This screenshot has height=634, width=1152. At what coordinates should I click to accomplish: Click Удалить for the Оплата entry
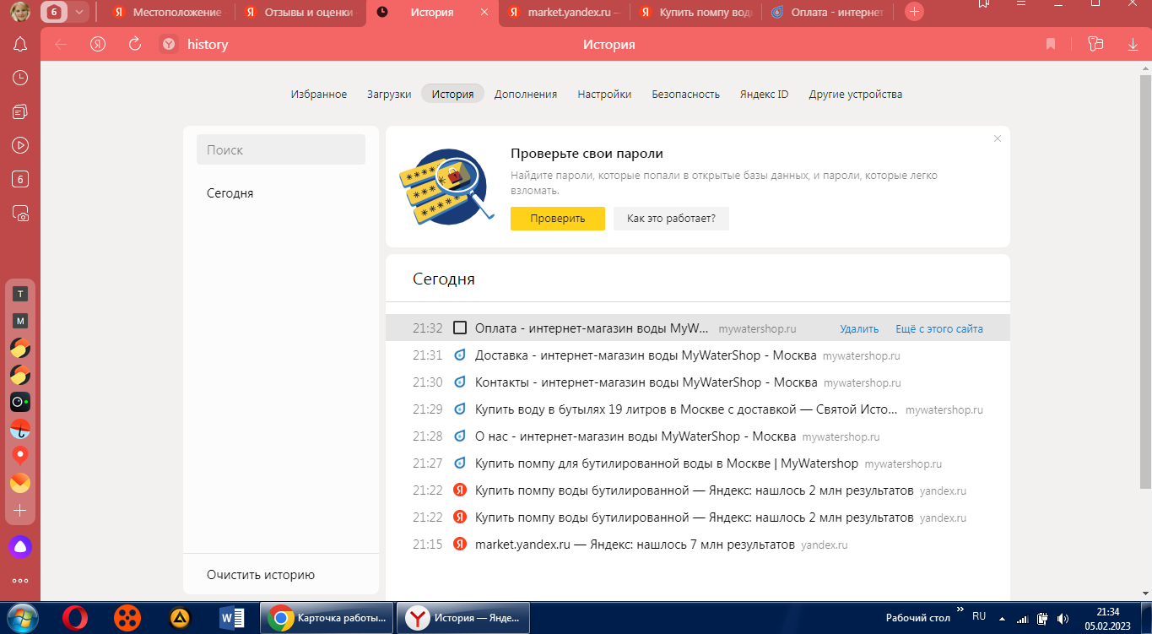pyautogui.click(x=859, y=328)
